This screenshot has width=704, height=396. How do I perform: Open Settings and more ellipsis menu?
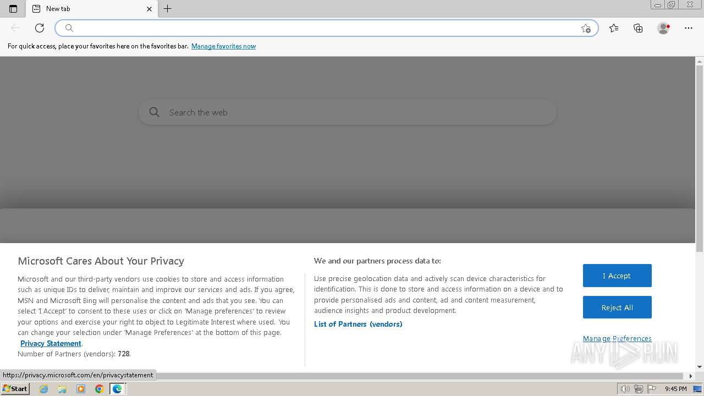689,28
